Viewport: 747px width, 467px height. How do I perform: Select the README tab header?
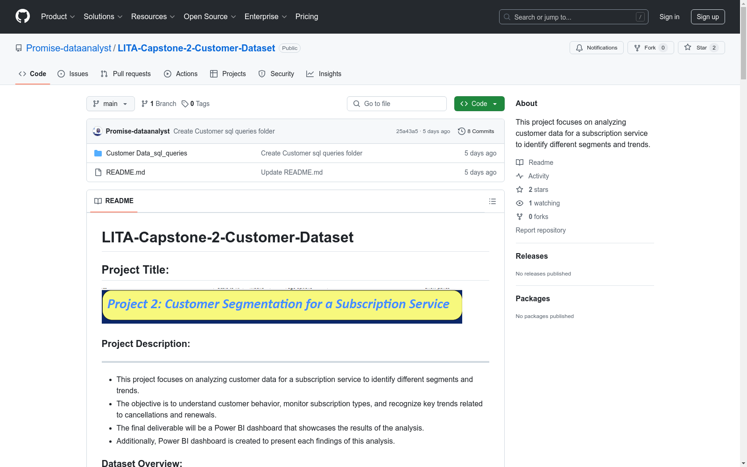(114, 201)
